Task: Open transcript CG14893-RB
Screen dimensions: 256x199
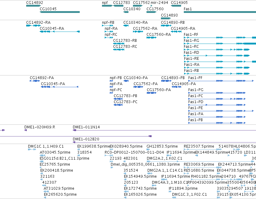Action: pyautogui.click(x=173, y=22)
